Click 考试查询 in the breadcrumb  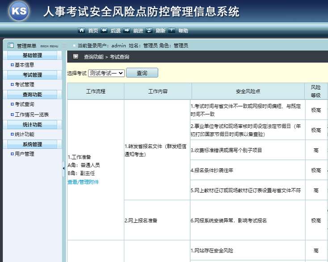tap(119, 57)
